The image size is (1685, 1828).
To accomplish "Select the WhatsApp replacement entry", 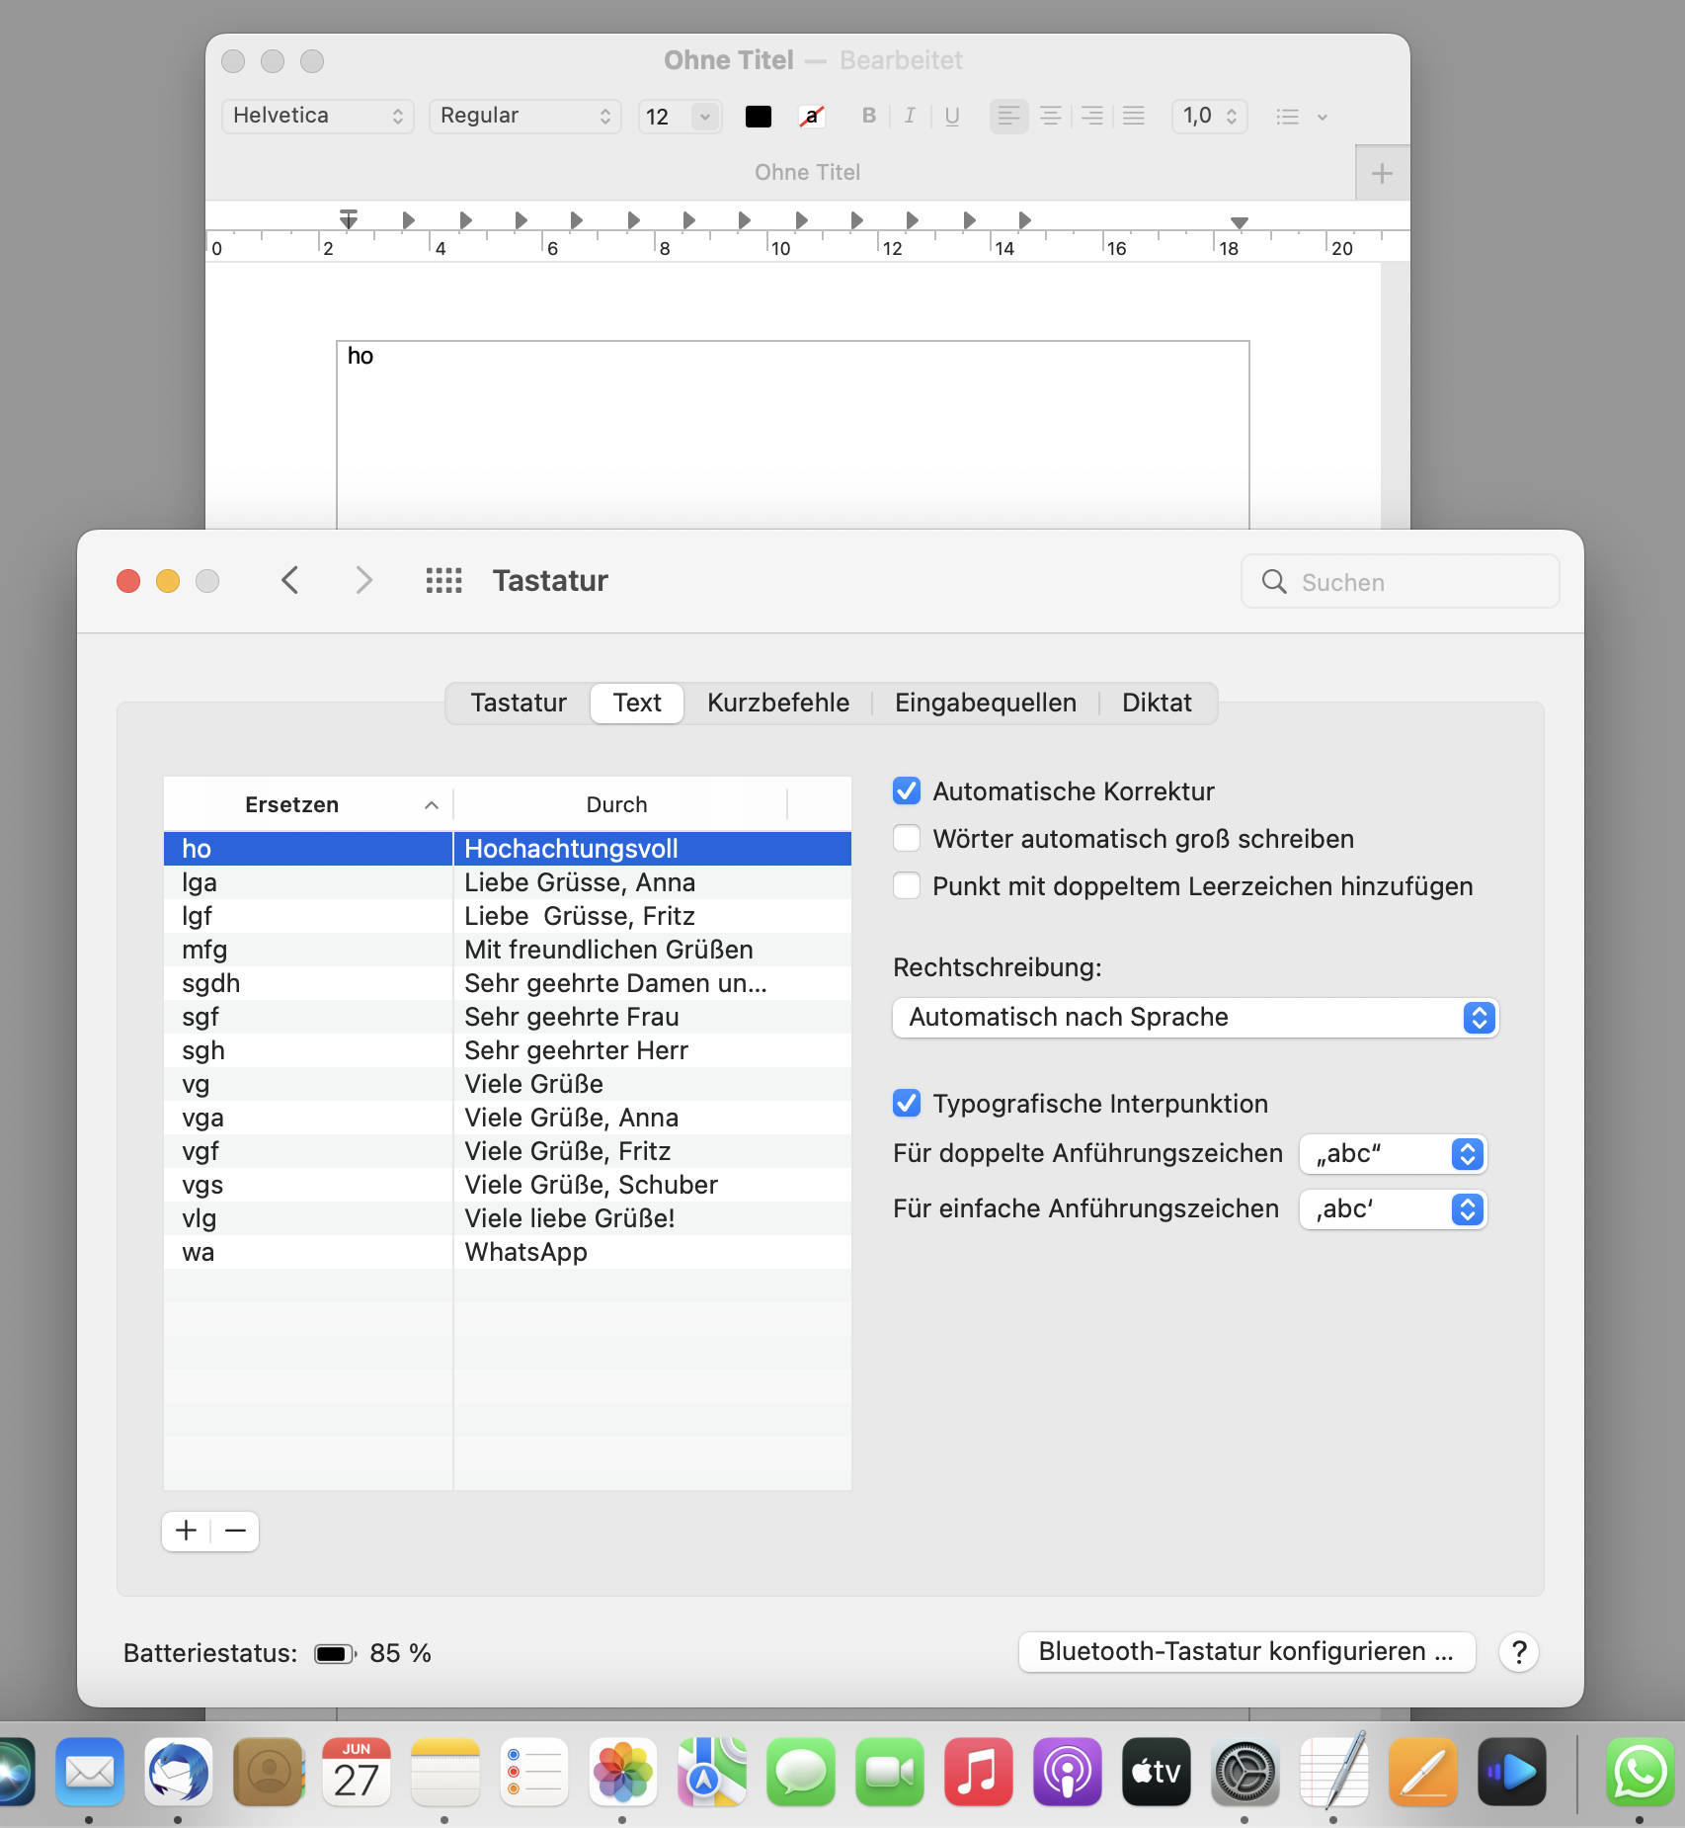I will (x=508, y=1252).
